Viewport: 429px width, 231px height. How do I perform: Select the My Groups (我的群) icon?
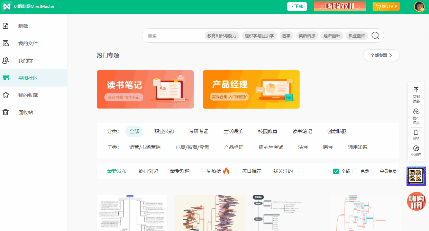(x=6, y=61)
